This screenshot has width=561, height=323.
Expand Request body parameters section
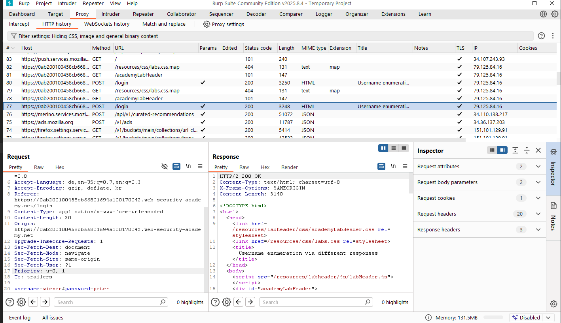click(538, 182)
